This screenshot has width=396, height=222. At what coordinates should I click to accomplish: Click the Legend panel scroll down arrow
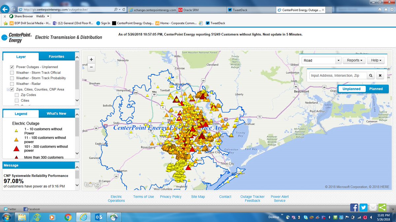77,154
